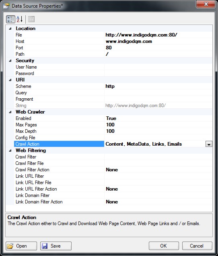The image size is (218, 256).
Task: Open the Crawl Action dropdown arrow
Action: tap(209, 144)
